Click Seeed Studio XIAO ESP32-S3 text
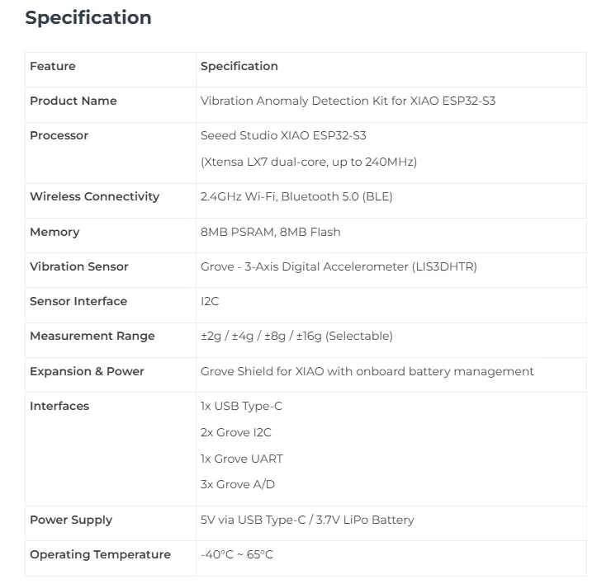Image resolution: width=597 pixels, height=584 pixels. pos(295,135)
